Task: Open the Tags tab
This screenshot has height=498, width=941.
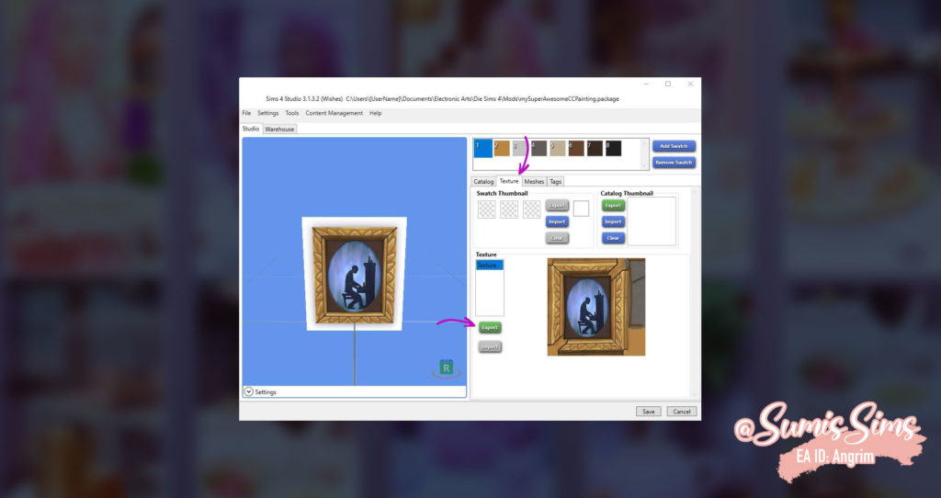Action: [x=556, y=181]
